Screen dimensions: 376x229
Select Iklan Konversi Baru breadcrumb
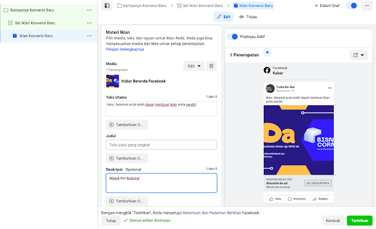[253, 5]
